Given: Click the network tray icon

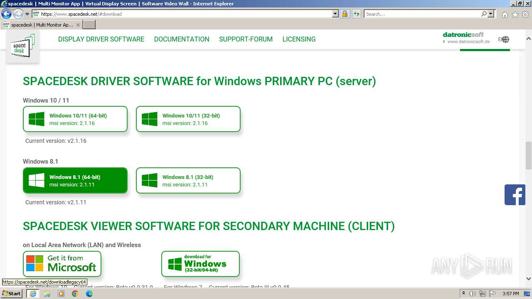Looking at the screenshot, I should [x=483, y=294].
